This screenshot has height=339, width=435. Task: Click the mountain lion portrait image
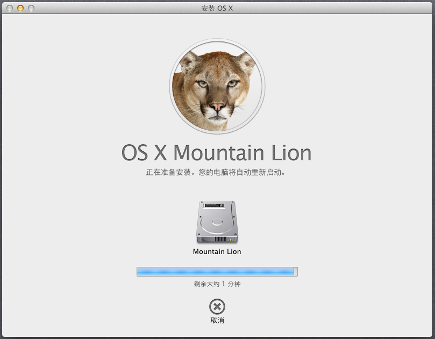[x=217, y=86]
